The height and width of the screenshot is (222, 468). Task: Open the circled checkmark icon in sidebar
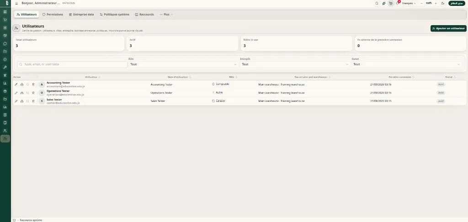[5, 59]
